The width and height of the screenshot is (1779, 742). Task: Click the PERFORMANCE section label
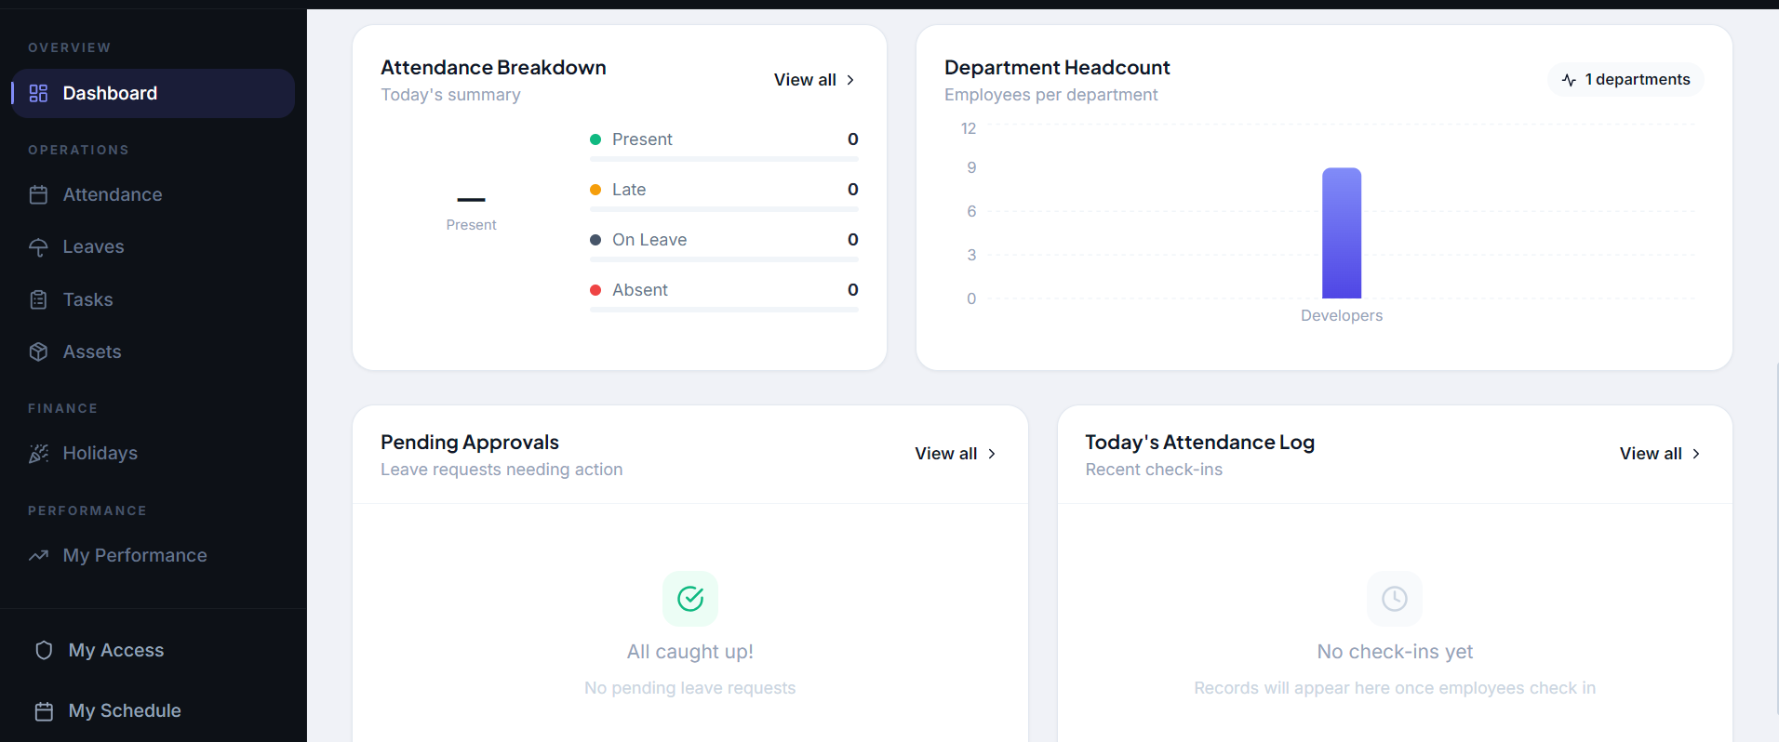pyautogui.click(x=87, y=510)
